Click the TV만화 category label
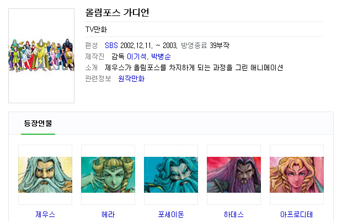 click(96, 29)
